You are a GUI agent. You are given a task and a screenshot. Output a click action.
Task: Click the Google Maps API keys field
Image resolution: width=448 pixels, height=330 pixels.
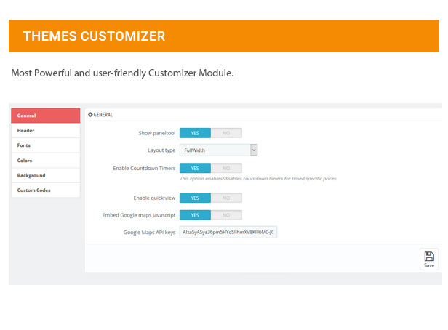click(228, 232)
